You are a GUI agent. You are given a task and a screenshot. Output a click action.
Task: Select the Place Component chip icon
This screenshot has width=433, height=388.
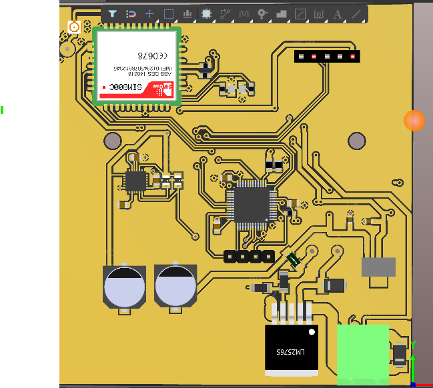click(206, 13)
